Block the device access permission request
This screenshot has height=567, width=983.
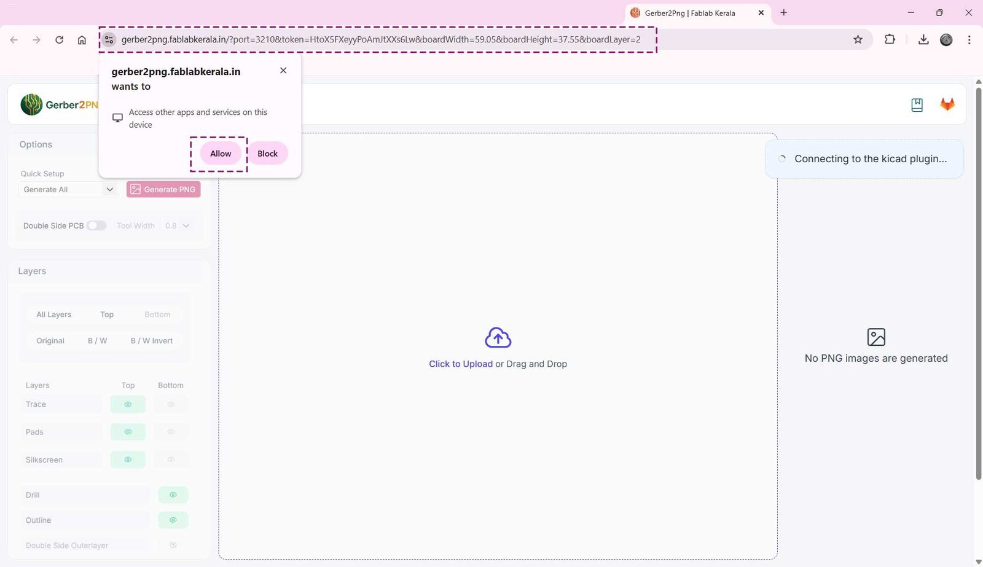(x=267, y=154)
